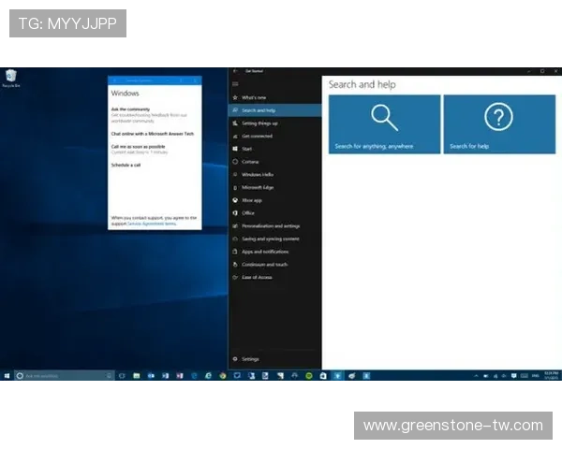Open Settings gear at sidebar bottom
Image resolution: width=562 pixels, height=449 pixels.
click(x=249, y=359)
